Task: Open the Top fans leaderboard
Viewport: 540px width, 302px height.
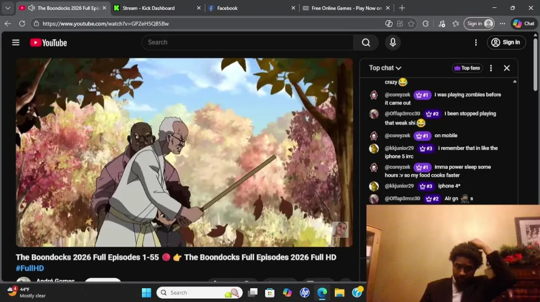Action: [x=467, y=68]
